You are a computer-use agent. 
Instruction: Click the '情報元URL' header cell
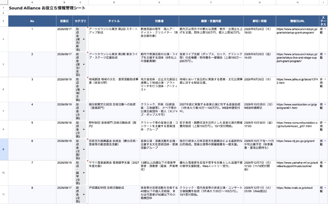click(298, 21)
